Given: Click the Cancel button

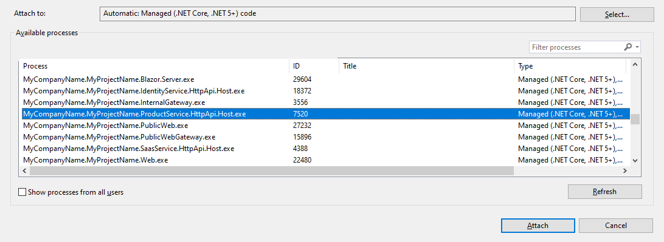Looking at the screenshot, I should [616, 226].
